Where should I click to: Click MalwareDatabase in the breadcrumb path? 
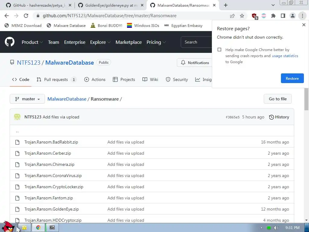(67, 99)
